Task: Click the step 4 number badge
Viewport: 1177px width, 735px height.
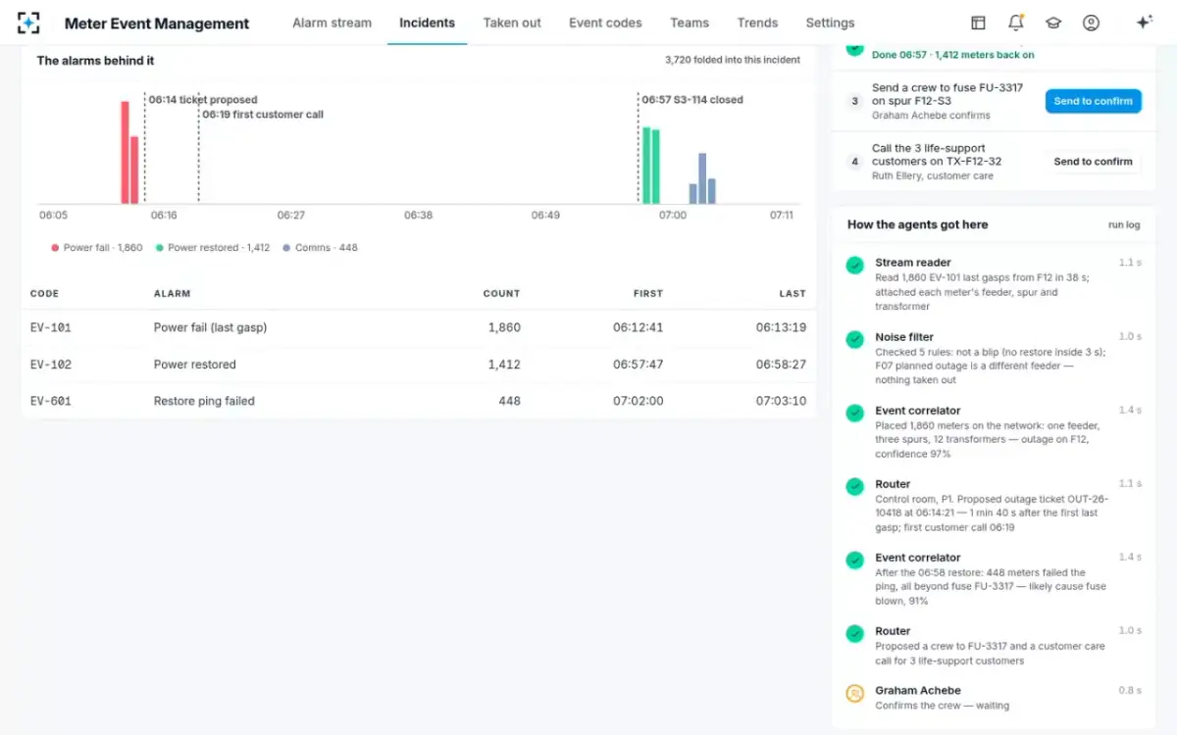Action: coord(855,162)
